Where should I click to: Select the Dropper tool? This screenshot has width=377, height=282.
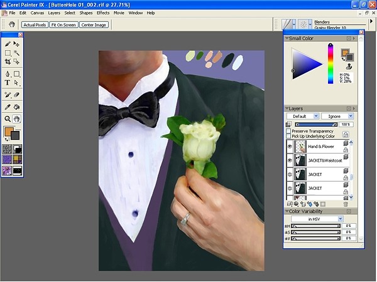8,107
